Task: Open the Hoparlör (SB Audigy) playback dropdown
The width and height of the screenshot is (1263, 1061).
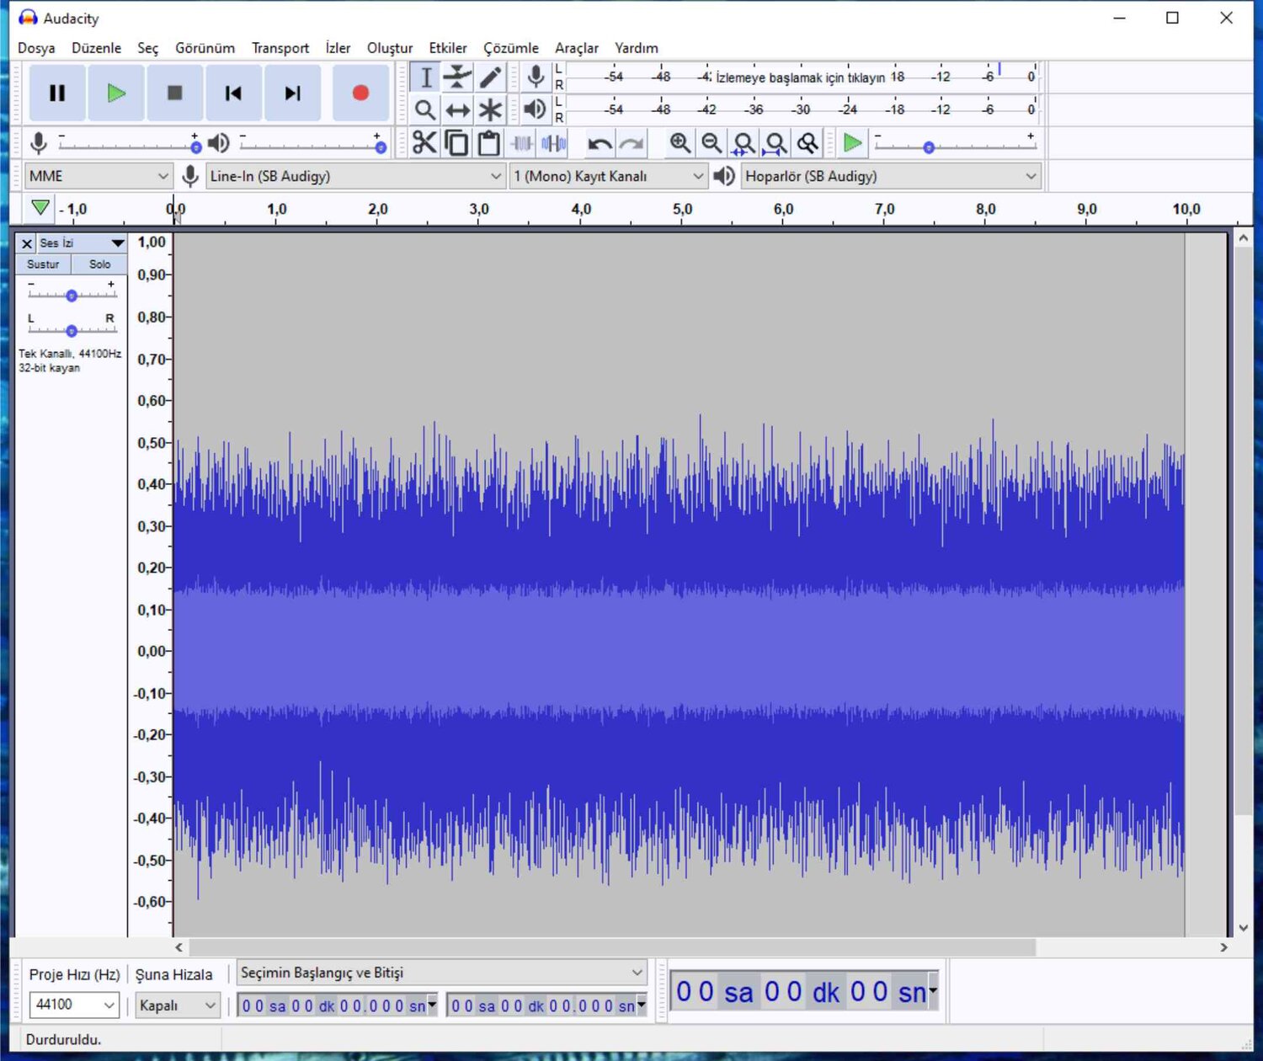Action: click(x=891, y=176)
